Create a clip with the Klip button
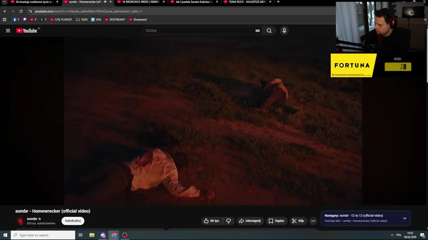Image resolution: width=428 pixels, height=240 pixels. point(298,221)
